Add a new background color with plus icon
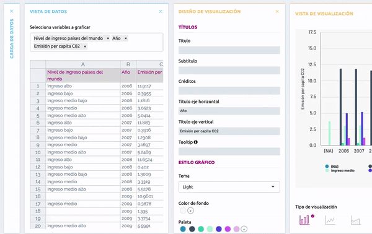Viewport: 372px width, 234px height. [190, 210]
